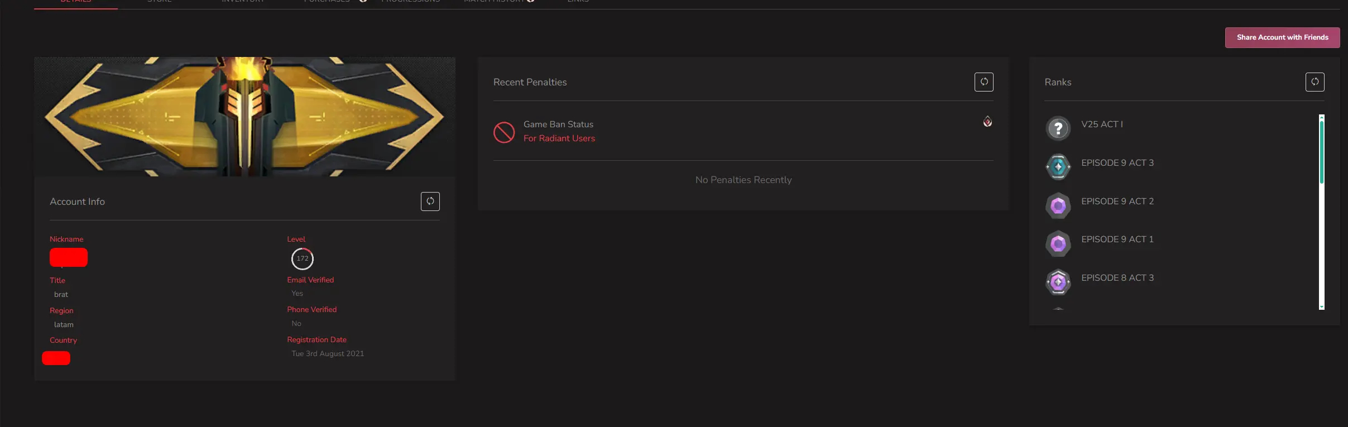This screenshot has height=427, width=1348.
Task: Click the Episode 9 Act 1 rank badge
Action: pos(1058,244)
